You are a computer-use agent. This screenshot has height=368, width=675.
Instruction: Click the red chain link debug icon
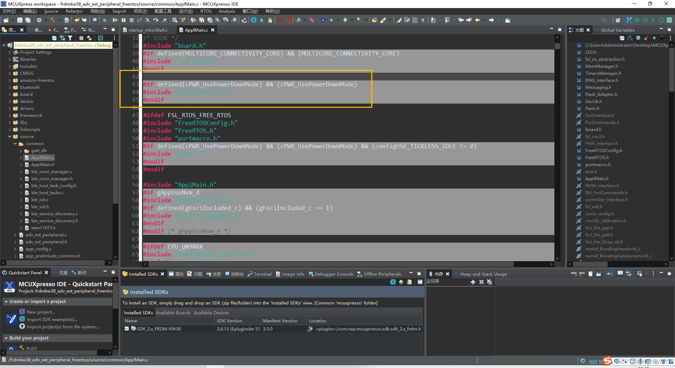(280, 20)
